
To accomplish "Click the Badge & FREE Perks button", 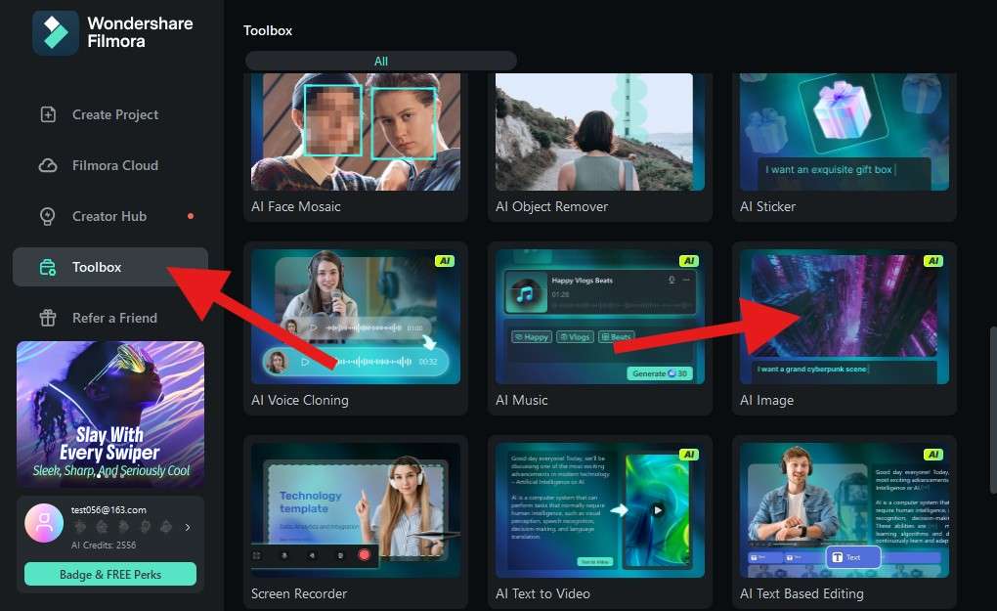I will [110, 574].
